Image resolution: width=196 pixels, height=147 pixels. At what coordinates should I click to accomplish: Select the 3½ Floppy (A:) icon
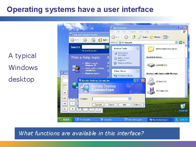tap(151, 91)
